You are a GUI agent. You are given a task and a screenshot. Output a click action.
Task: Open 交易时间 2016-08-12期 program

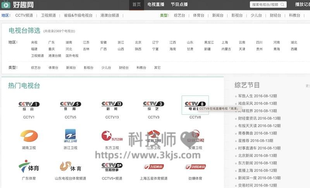(257, 185)
